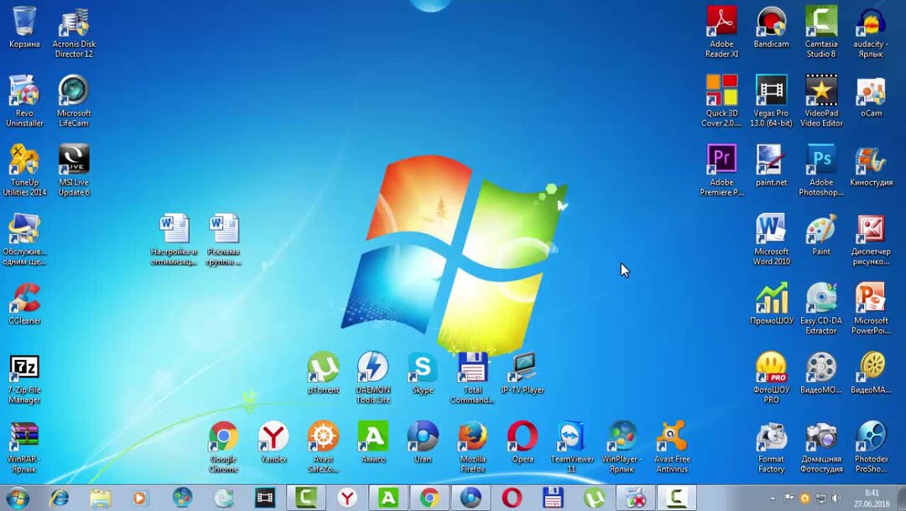Viewport: 906px width, 511px height.
Task: Select the Microsoft Word 2010 shortcut
Action: click(x=772, y=229)
